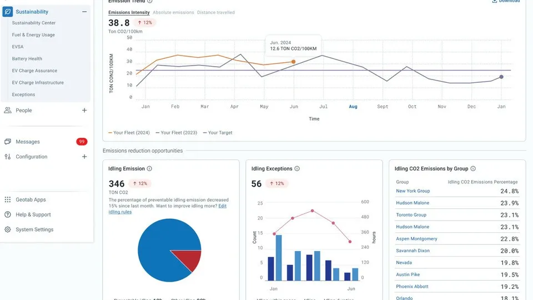Expand the People section
This screenshot has width=533, height=300.
coord(84,110)
